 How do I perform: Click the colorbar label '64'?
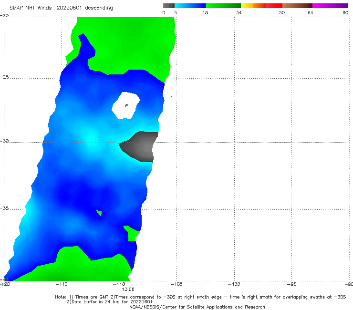click(x=311, y=13)
